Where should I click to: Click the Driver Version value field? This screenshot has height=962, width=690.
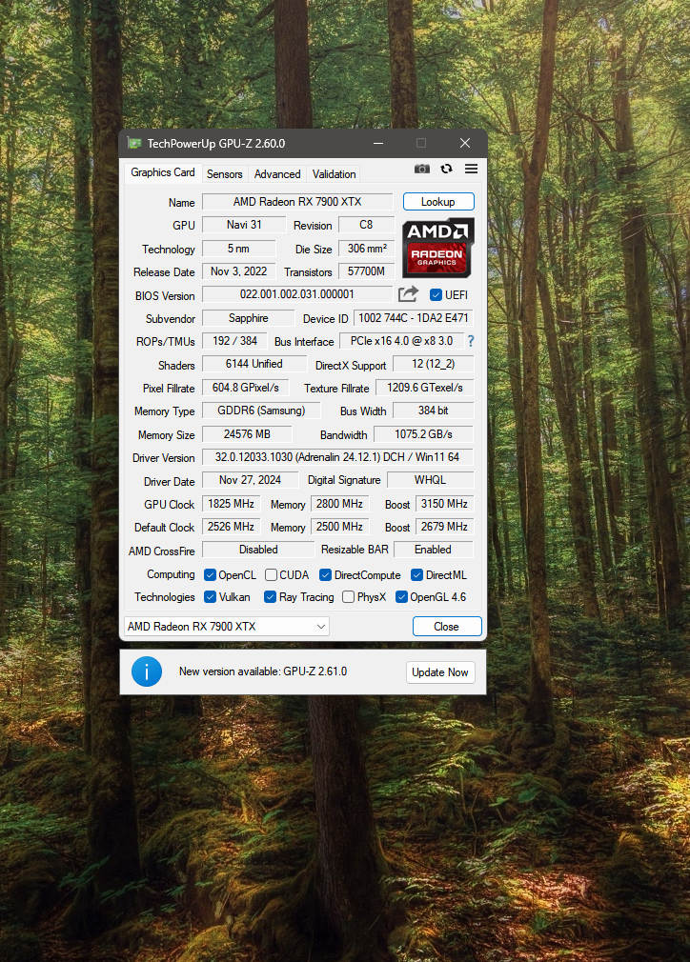coord(337,457)
